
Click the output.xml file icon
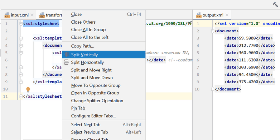coord(199,15)
